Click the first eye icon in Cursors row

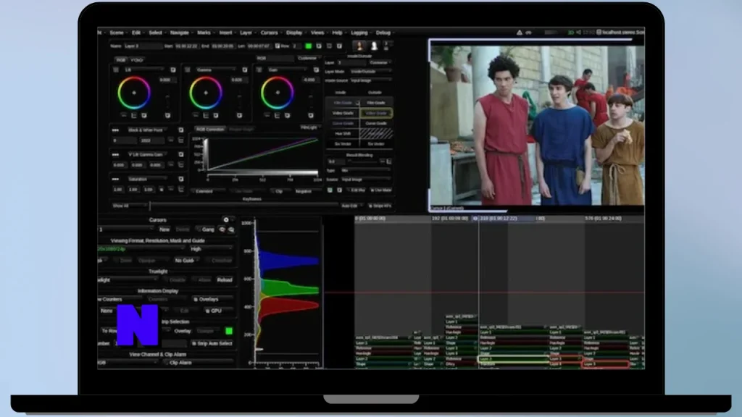pos(222,229)
